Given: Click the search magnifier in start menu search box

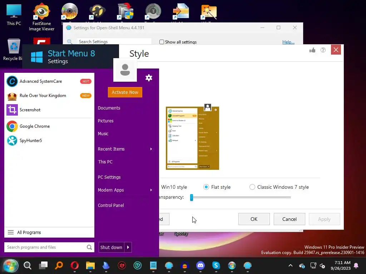Looking at the screenshot, I should click(x=89, y=247).
